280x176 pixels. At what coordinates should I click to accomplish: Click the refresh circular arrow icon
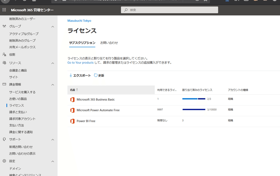(96, 75)
